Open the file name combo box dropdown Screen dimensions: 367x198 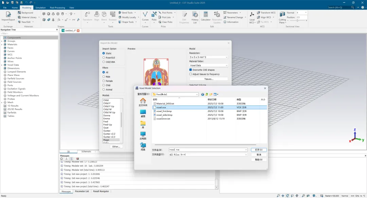(246, 150)
